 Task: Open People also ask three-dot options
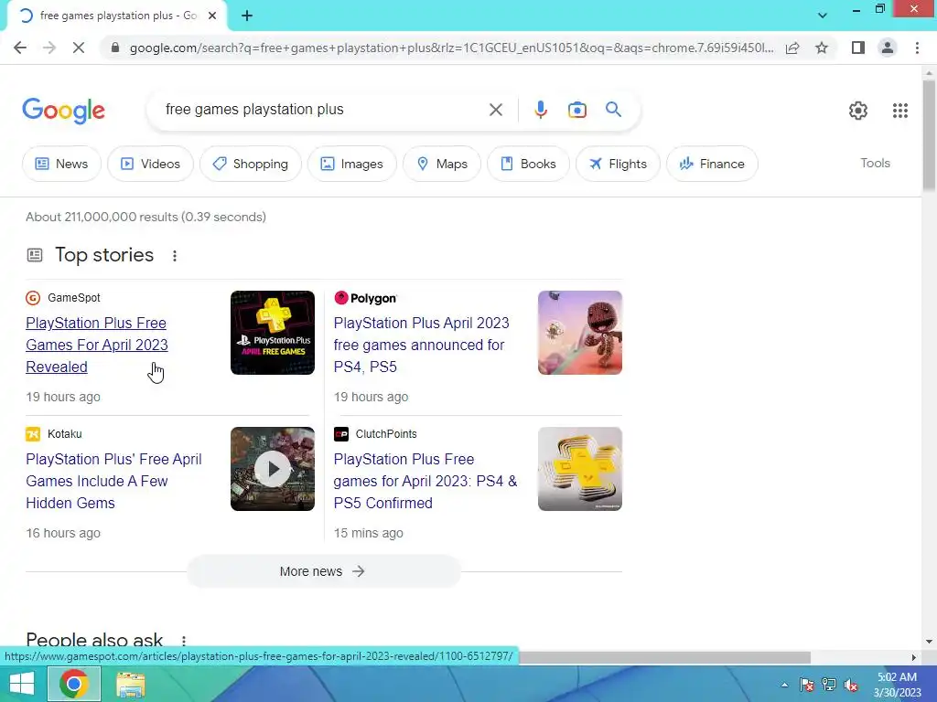coord(183,641)
